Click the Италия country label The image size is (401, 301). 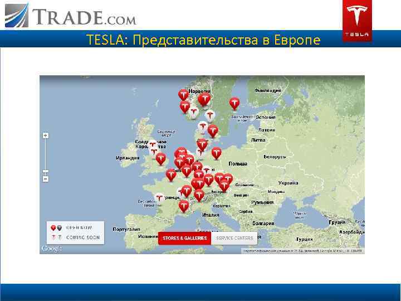[211, 215]
